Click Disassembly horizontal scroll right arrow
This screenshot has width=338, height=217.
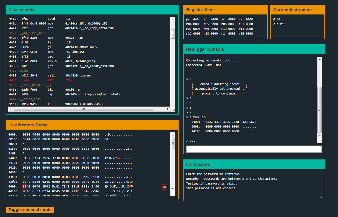coord(168,109)
